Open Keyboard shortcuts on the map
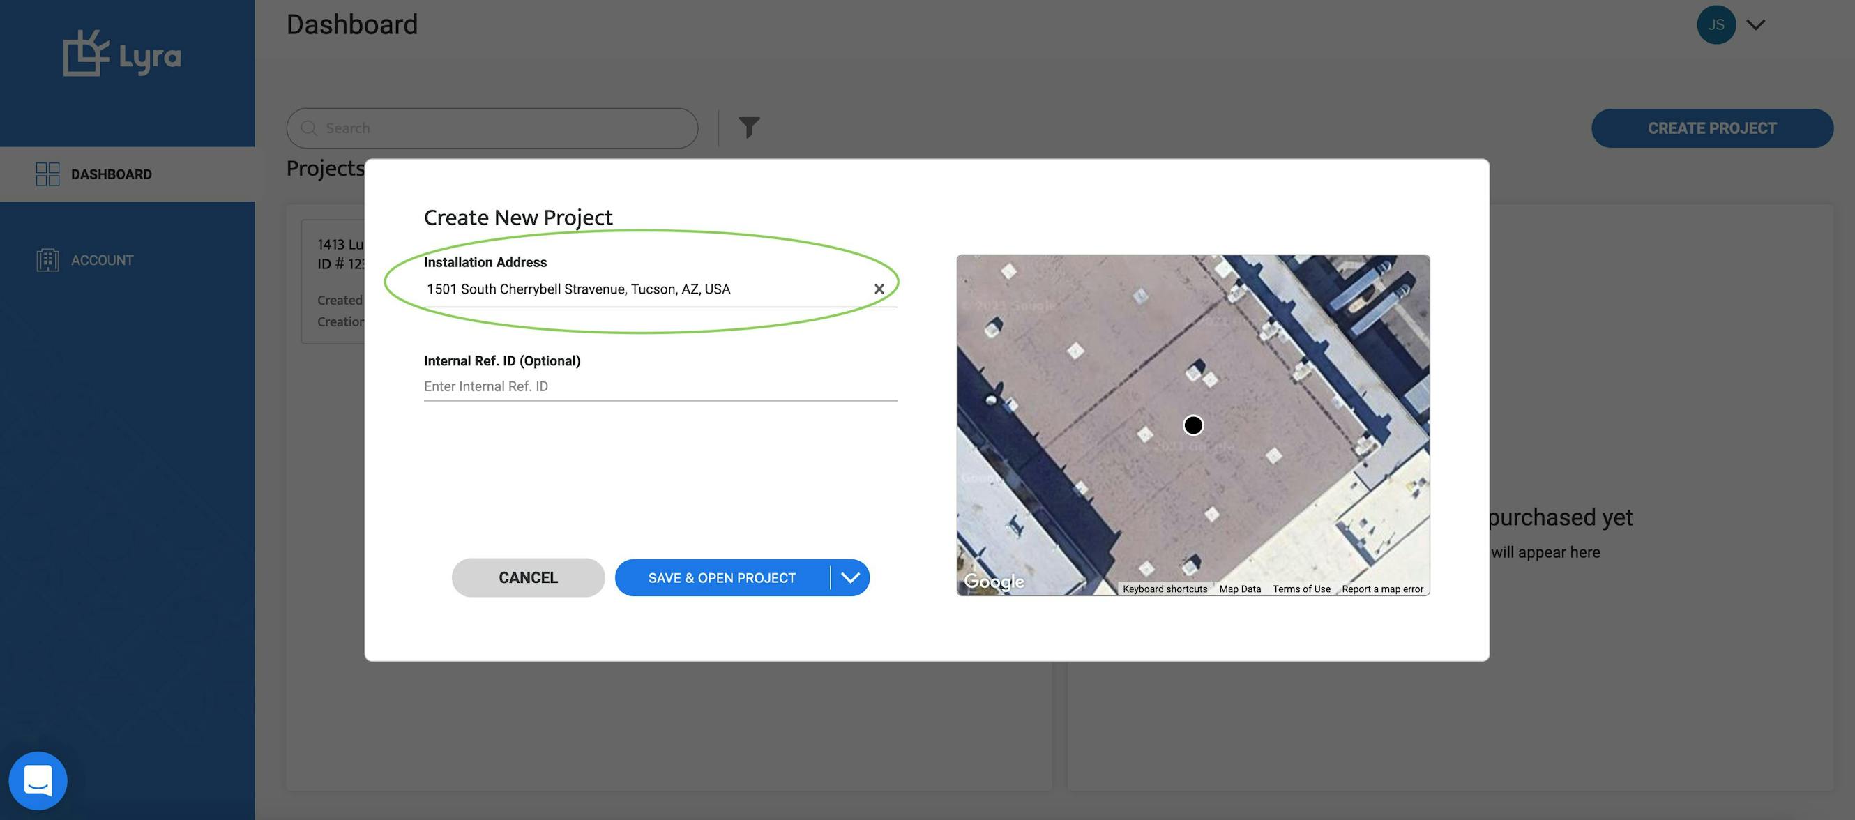This screenshot has height=820, width=1855. pos(1165,589)
